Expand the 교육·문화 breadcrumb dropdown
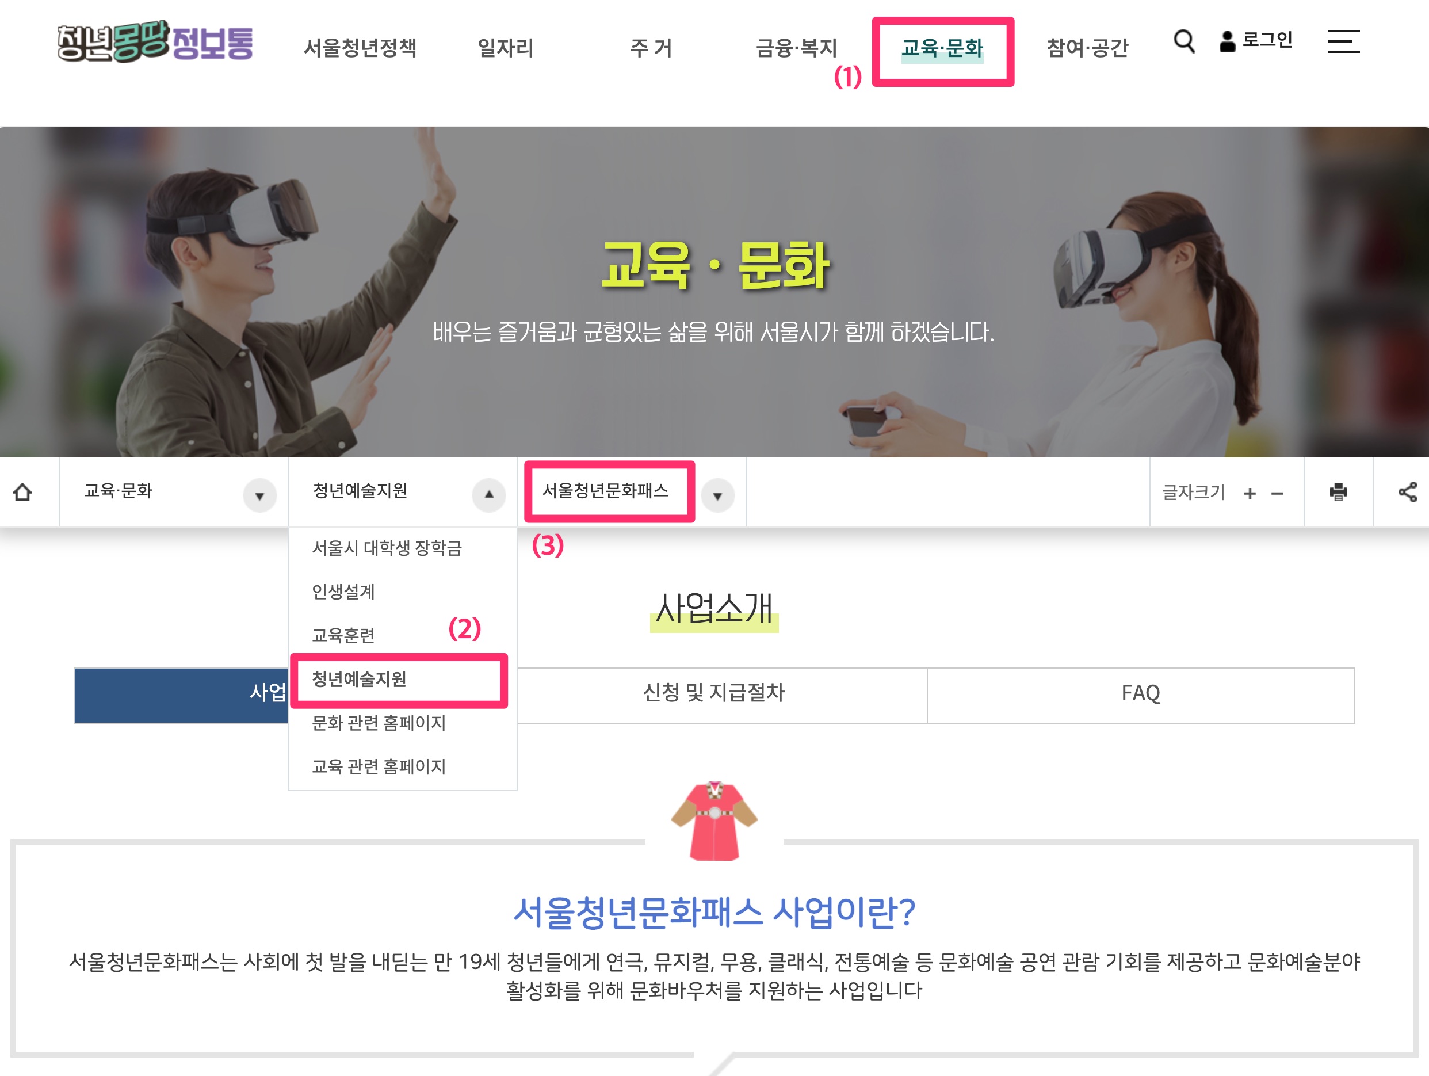 point(258,495)
